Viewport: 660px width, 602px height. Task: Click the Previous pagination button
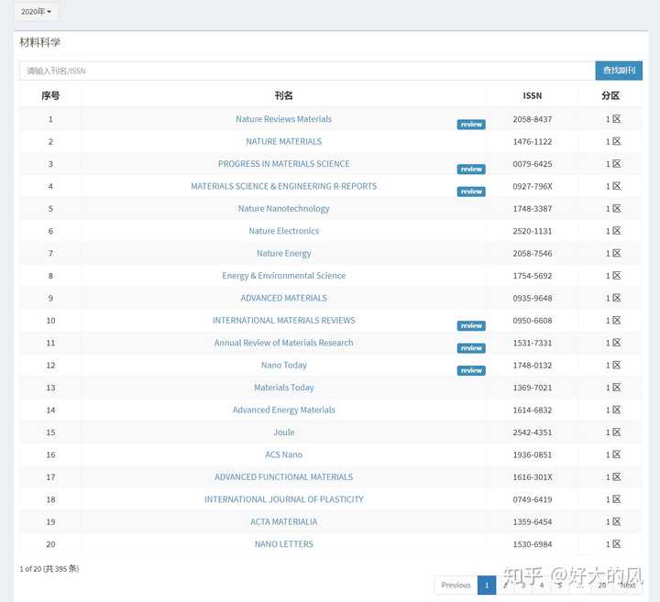456,585
